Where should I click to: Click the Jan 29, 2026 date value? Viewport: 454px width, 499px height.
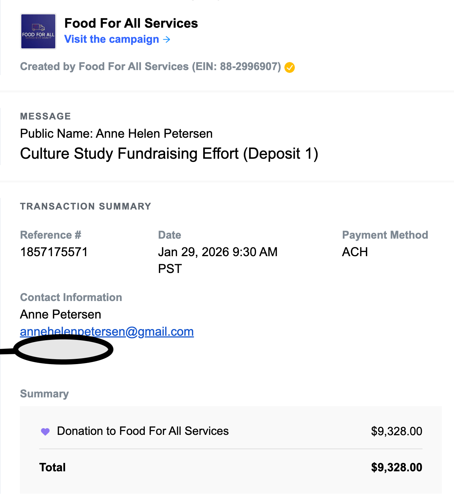click(218, 252)
